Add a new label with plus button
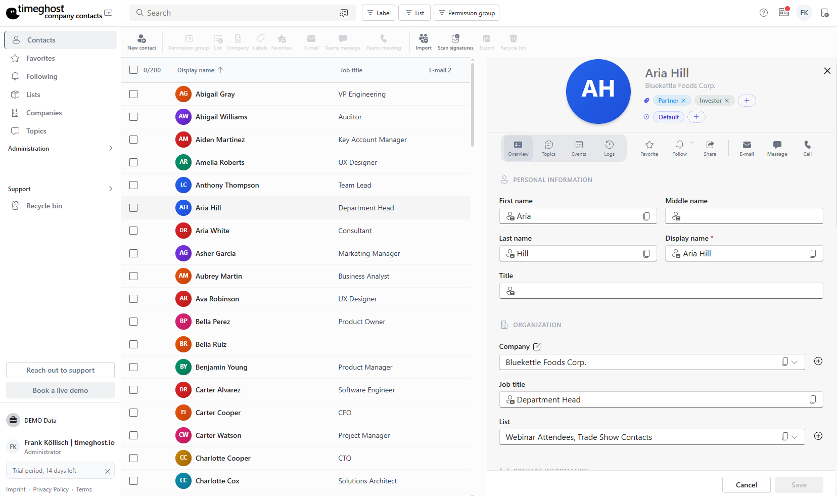Image resolution: width=837 pixels, height=496 pixels. 747,101
